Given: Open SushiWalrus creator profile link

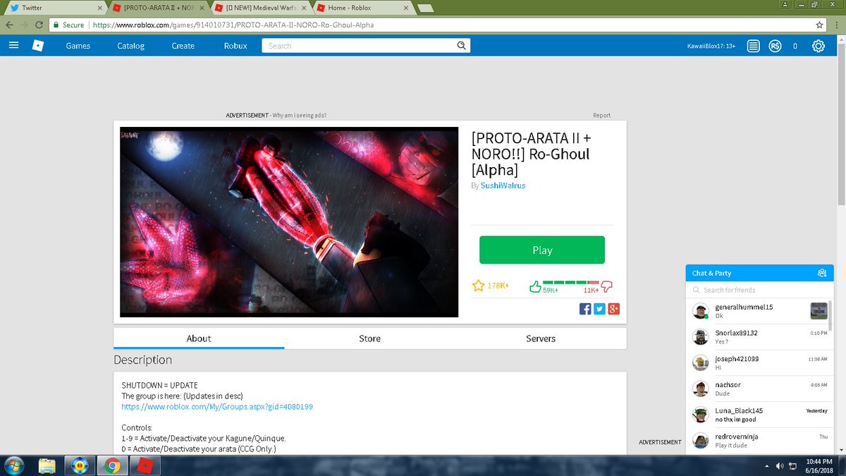Looking at the screenshot, I should [503, 185].
